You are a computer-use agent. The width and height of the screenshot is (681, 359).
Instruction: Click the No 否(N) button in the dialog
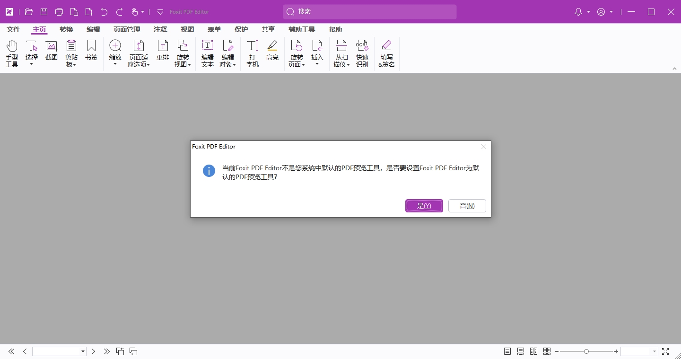pyautogui.click(x=467, y=206)
